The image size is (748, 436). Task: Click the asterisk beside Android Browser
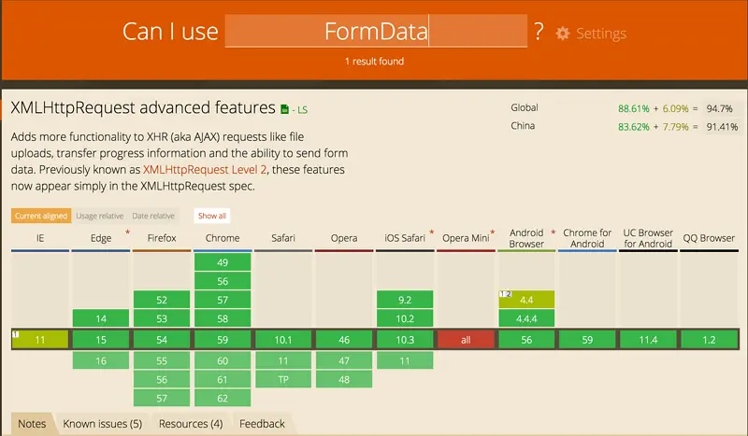tap(553, 232)
